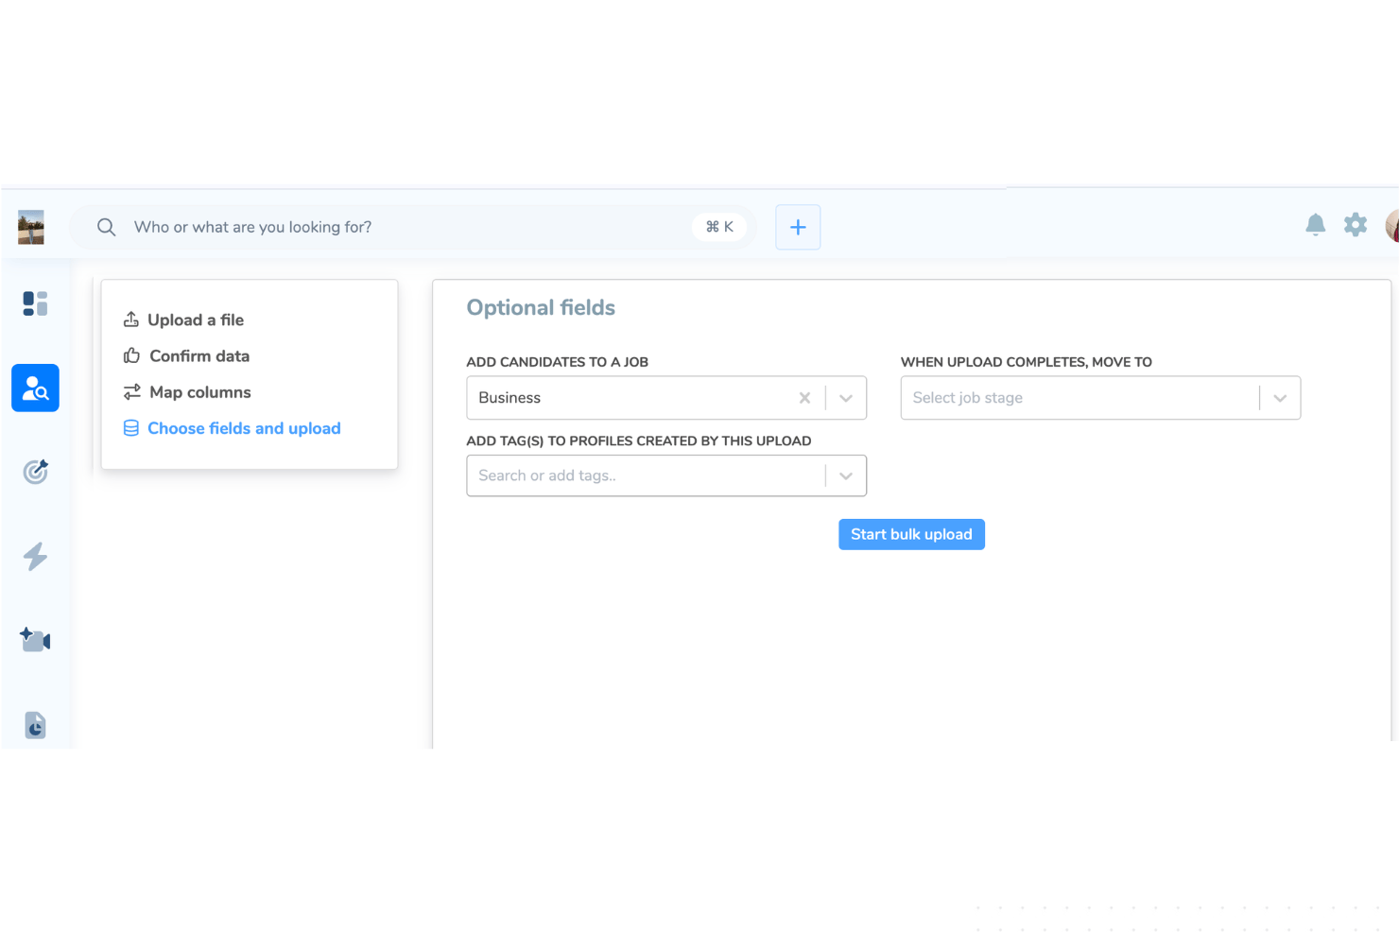
Task: Click WHEN UPLOAD COMPLETES, MOVE TO label
Action: [x=1027, y=362]
